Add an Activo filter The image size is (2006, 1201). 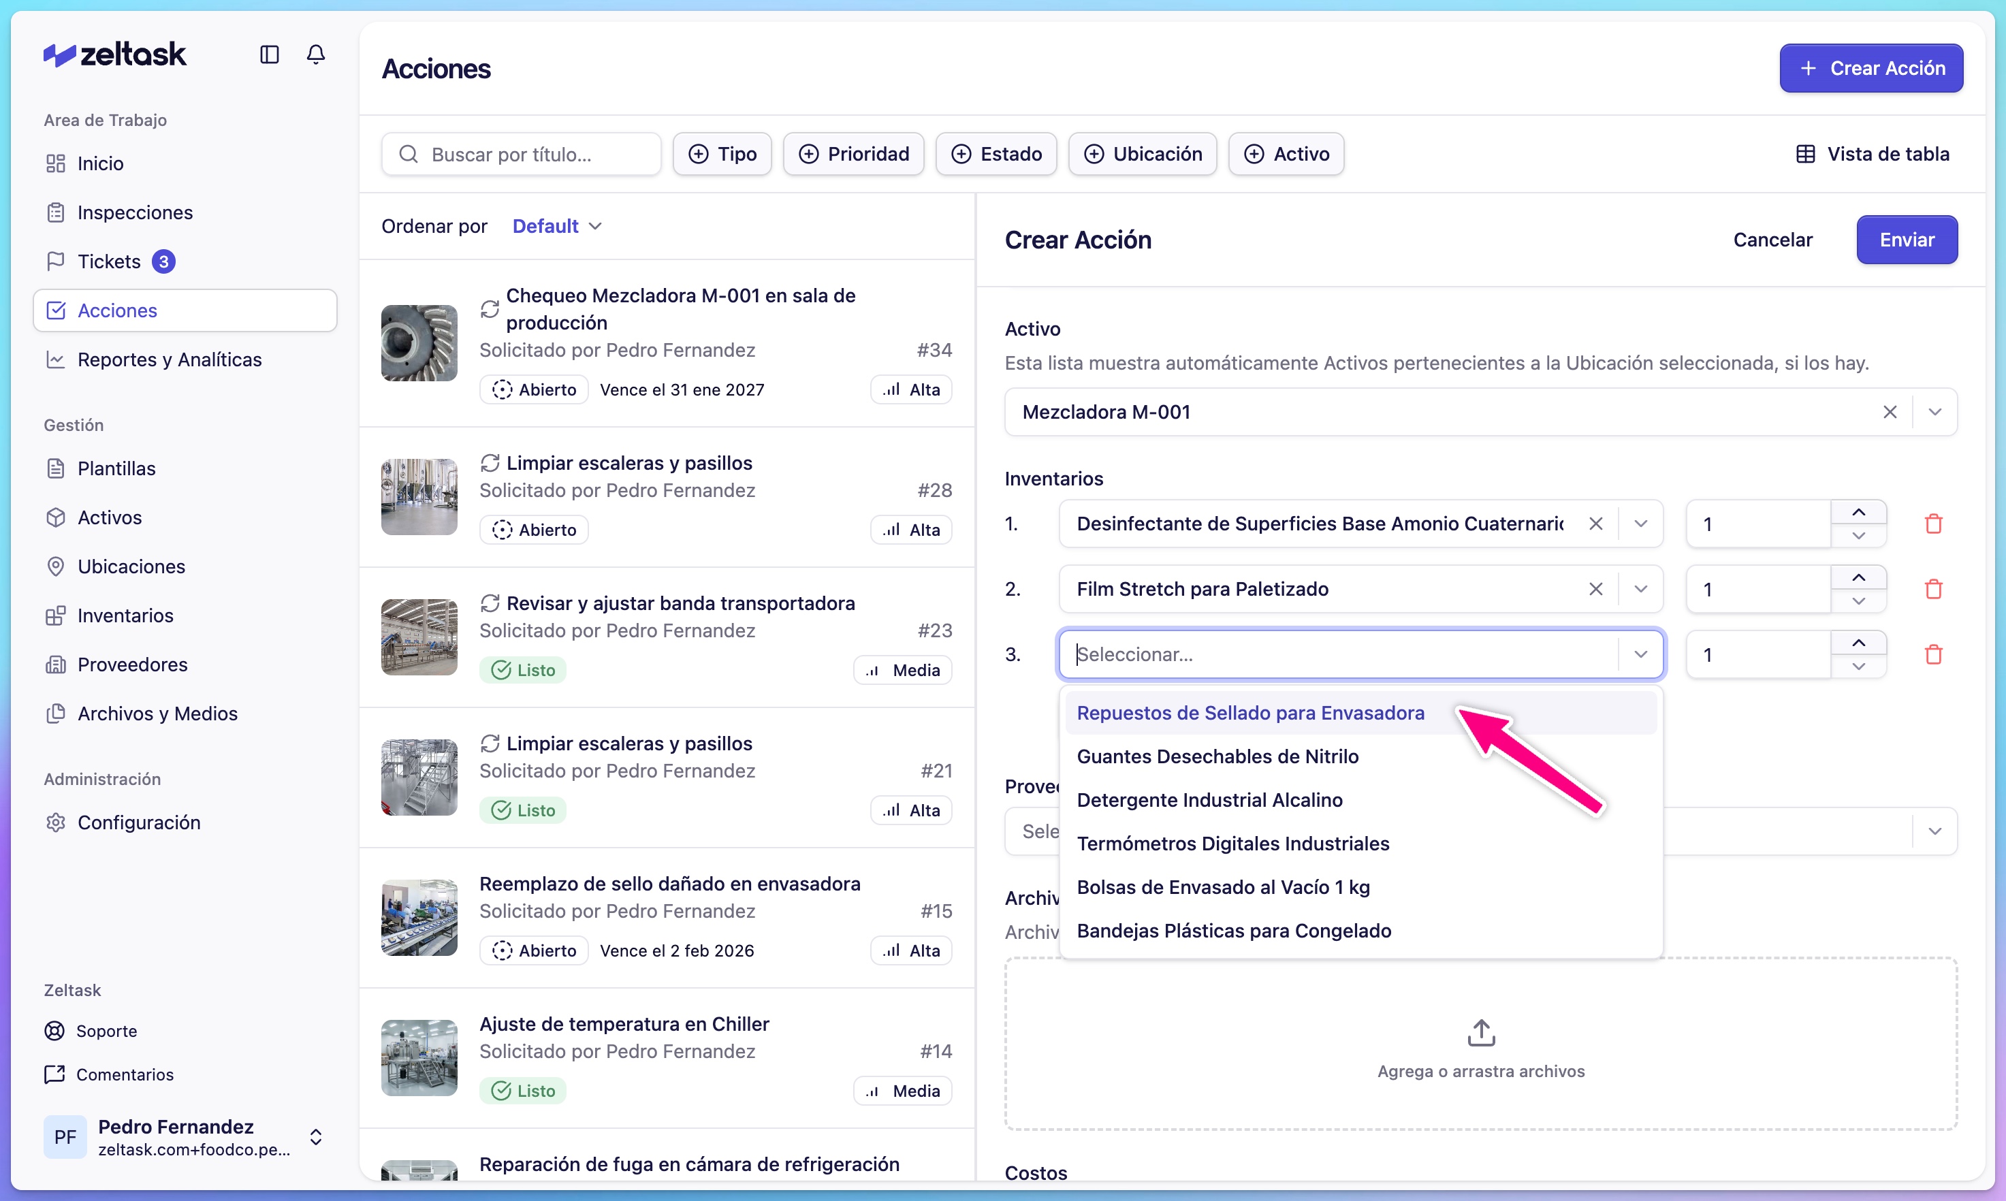[1286, 154]
